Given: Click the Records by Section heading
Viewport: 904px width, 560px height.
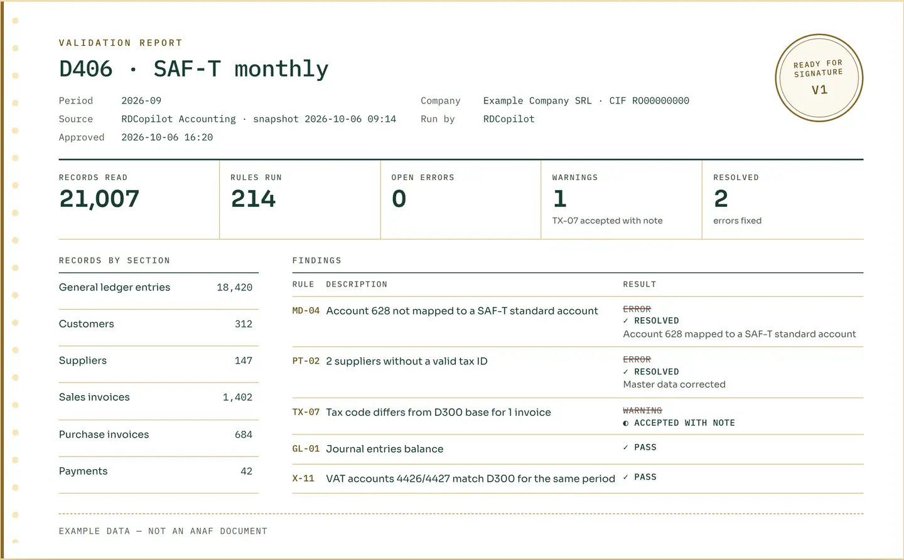Looking at the screenshot, I should click(114, 260).
